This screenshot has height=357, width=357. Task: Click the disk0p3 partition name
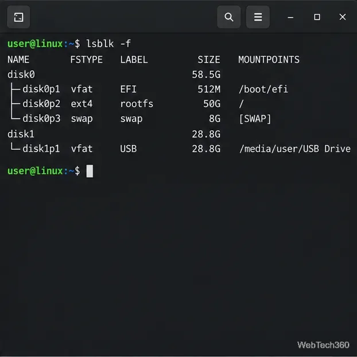click(41, 118)
